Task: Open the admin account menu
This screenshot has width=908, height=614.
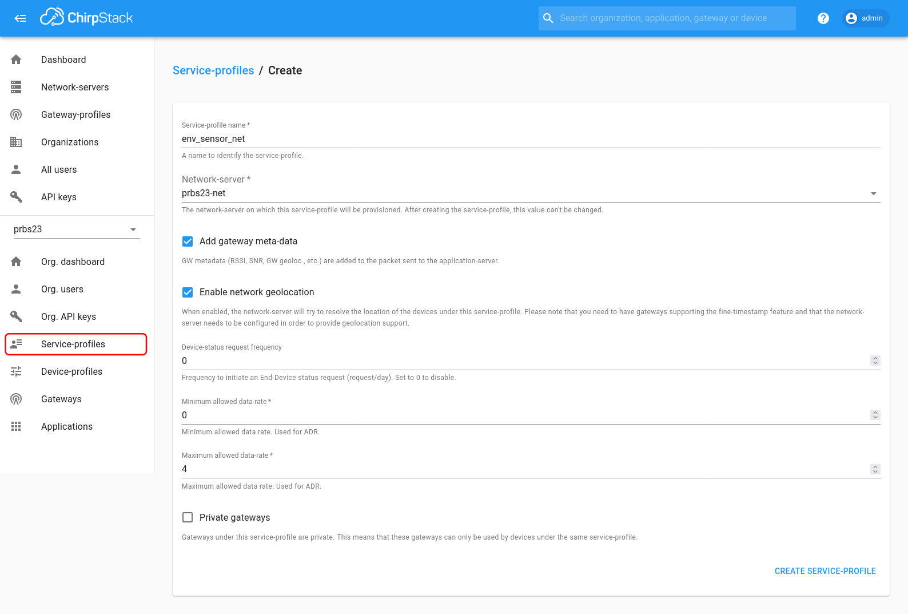Action: tap(866, 18)
